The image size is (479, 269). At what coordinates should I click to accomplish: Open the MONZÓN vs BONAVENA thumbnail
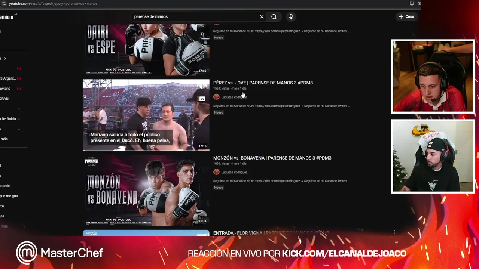(x=146, y=190)
